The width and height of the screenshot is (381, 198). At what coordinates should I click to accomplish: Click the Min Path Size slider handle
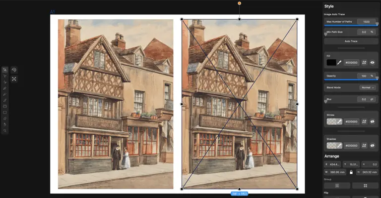click(x=325, y=35)
